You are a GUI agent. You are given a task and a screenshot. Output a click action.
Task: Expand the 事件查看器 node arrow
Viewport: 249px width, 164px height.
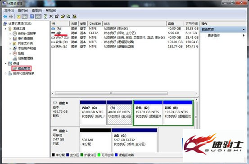[x=10, y=39]
